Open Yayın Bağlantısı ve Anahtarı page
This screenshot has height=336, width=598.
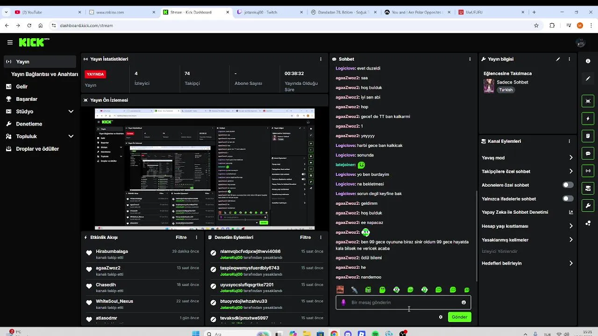(44, 74)
